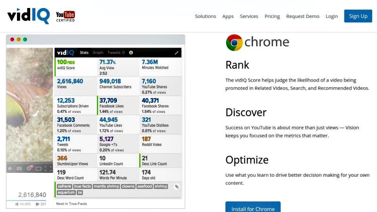The height and width of the screenshot is (212, 377).
Task: Click the paperclip icon beside the tags
Action: click(176, 187)
